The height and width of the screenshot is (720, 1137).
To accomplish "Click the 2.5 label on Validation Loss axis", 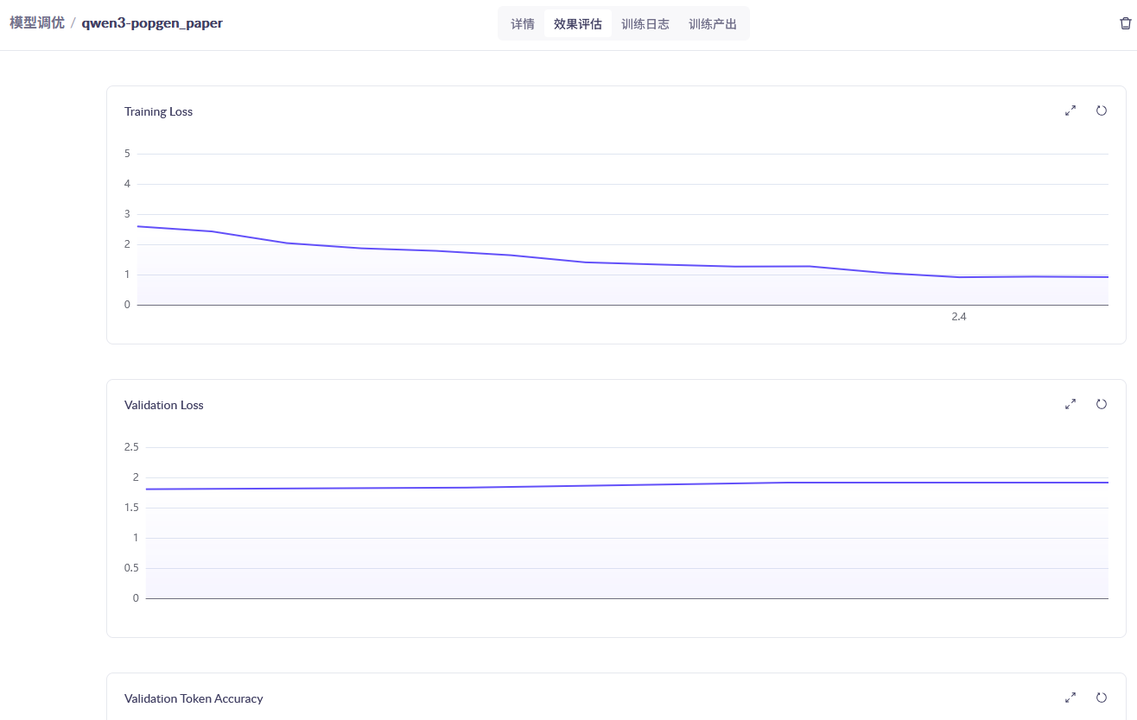I will click(131, 447).
